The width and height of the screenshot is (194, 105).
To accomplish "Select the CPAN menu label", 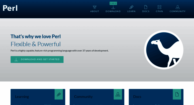I will click(159, 11).
